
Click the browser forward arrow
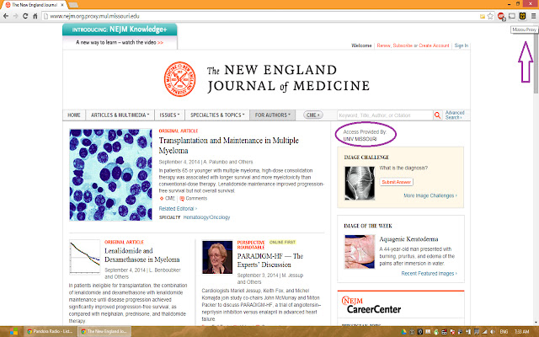pos(15,16)
